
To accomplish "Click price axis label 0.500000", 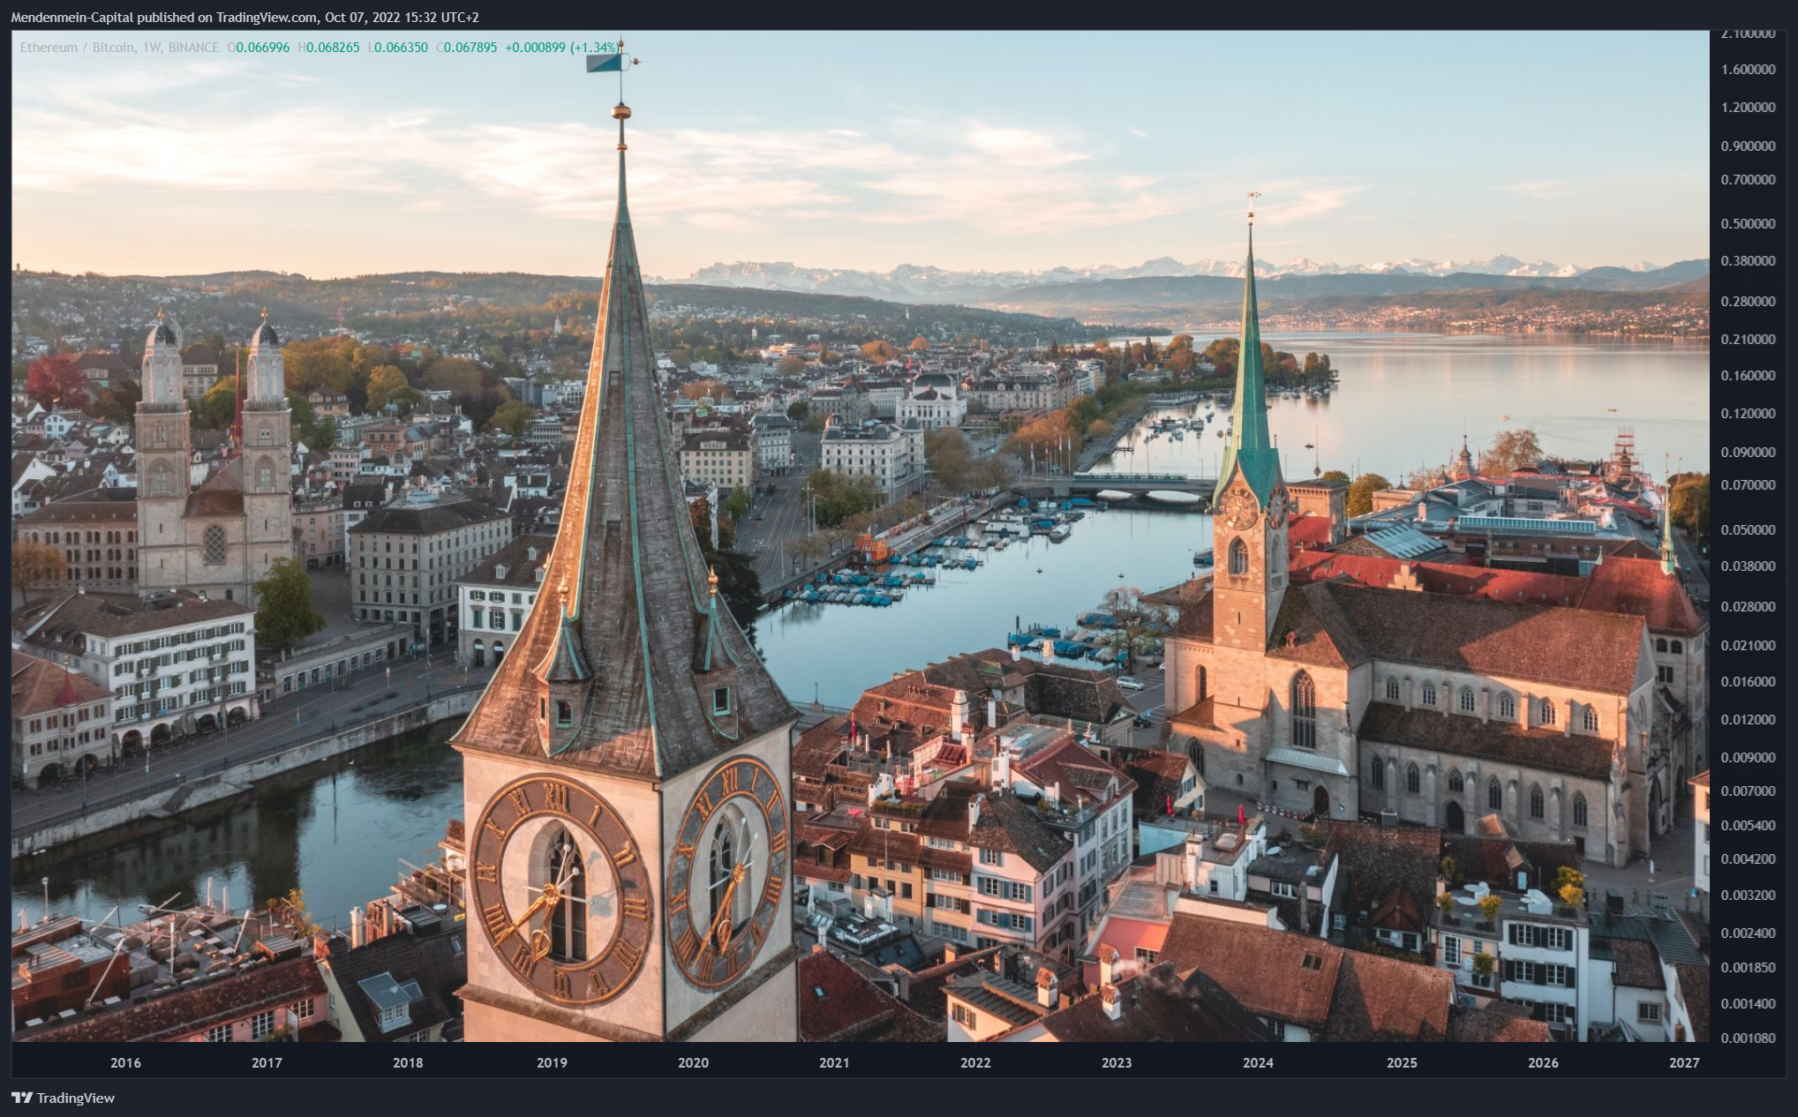I will coord(1748,223).
